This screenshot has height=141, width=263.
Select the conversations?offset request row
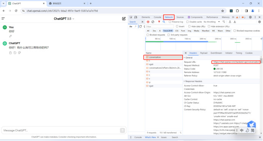[163, 68]
